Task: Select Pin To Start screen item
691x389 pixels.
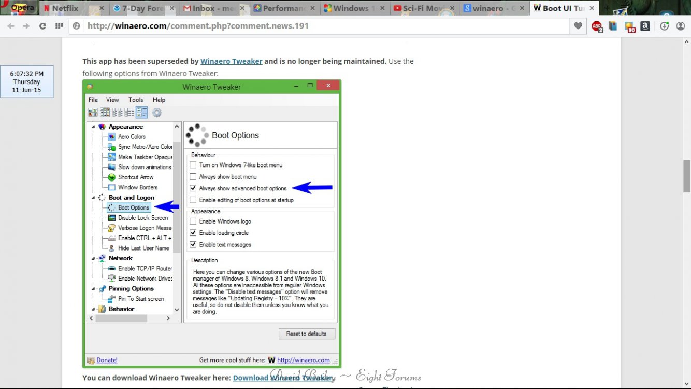Action: [x=136, y=299]
